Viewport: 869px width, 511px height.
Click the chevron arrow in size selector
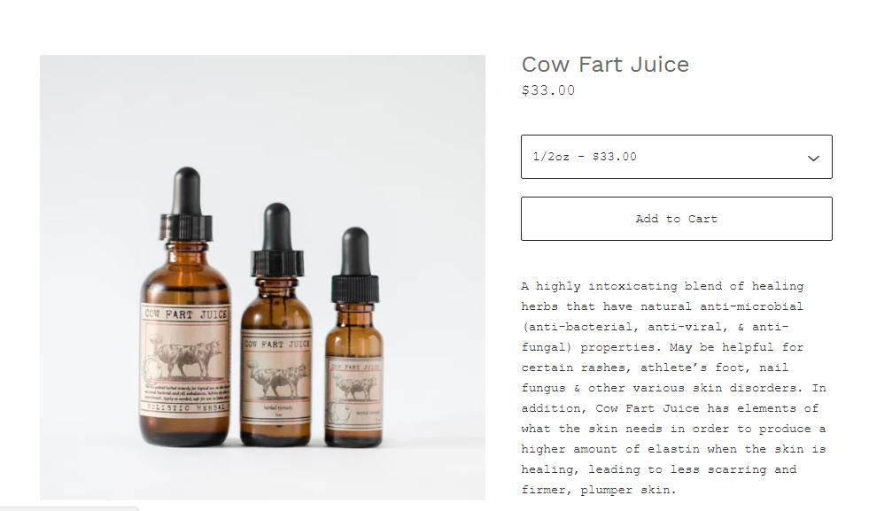pyautogui.click(x=813, y=158)
